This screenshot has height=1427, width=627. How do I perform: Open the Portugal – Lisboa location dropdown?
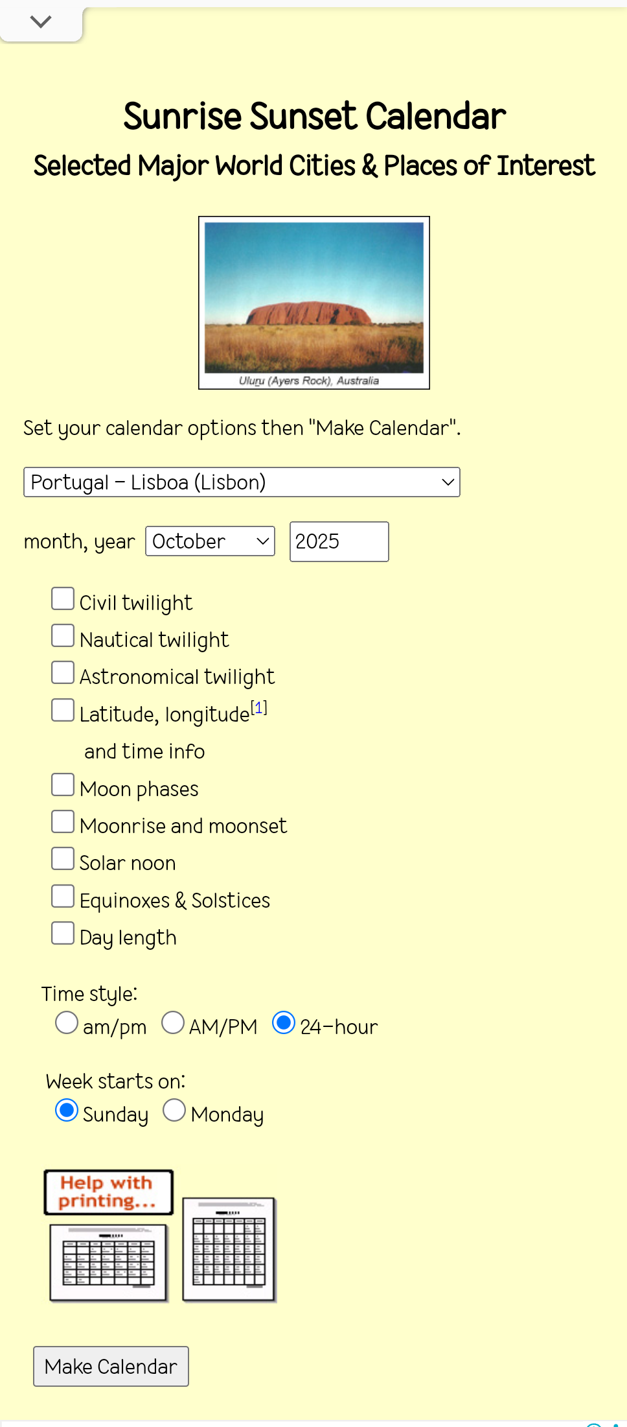[242, 482]
